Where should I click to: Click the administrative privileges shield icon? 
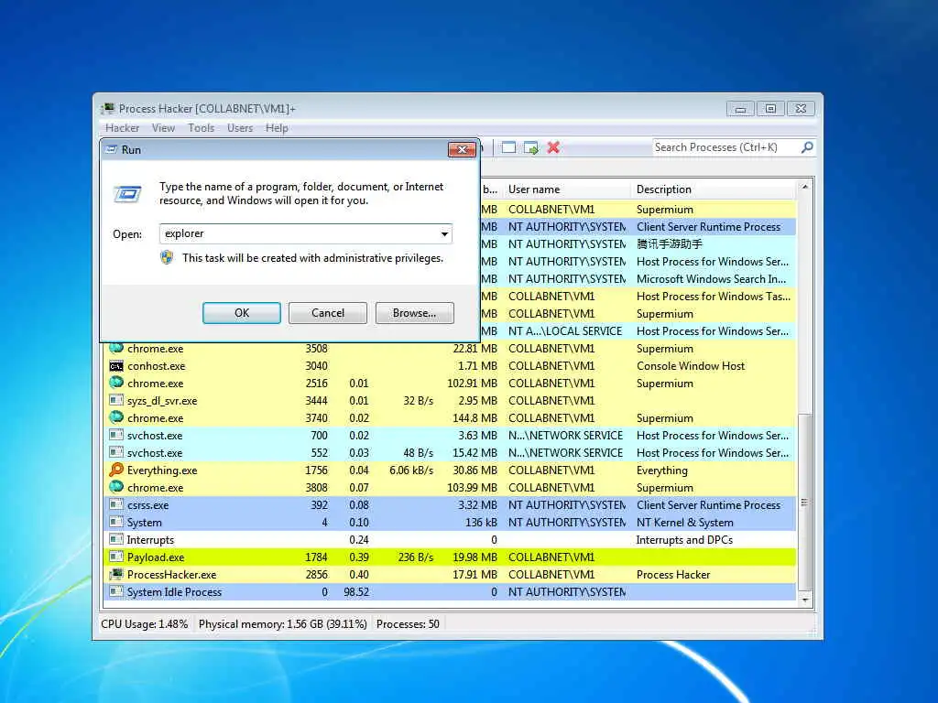pos(167,257)
